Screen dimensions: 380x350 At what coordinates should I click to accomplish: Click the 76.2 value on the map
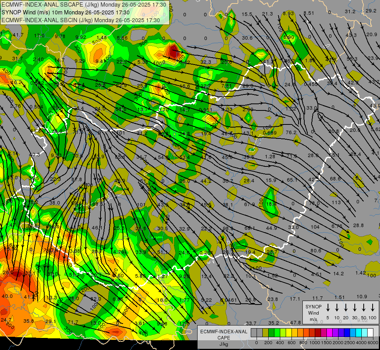coord(291,132)
